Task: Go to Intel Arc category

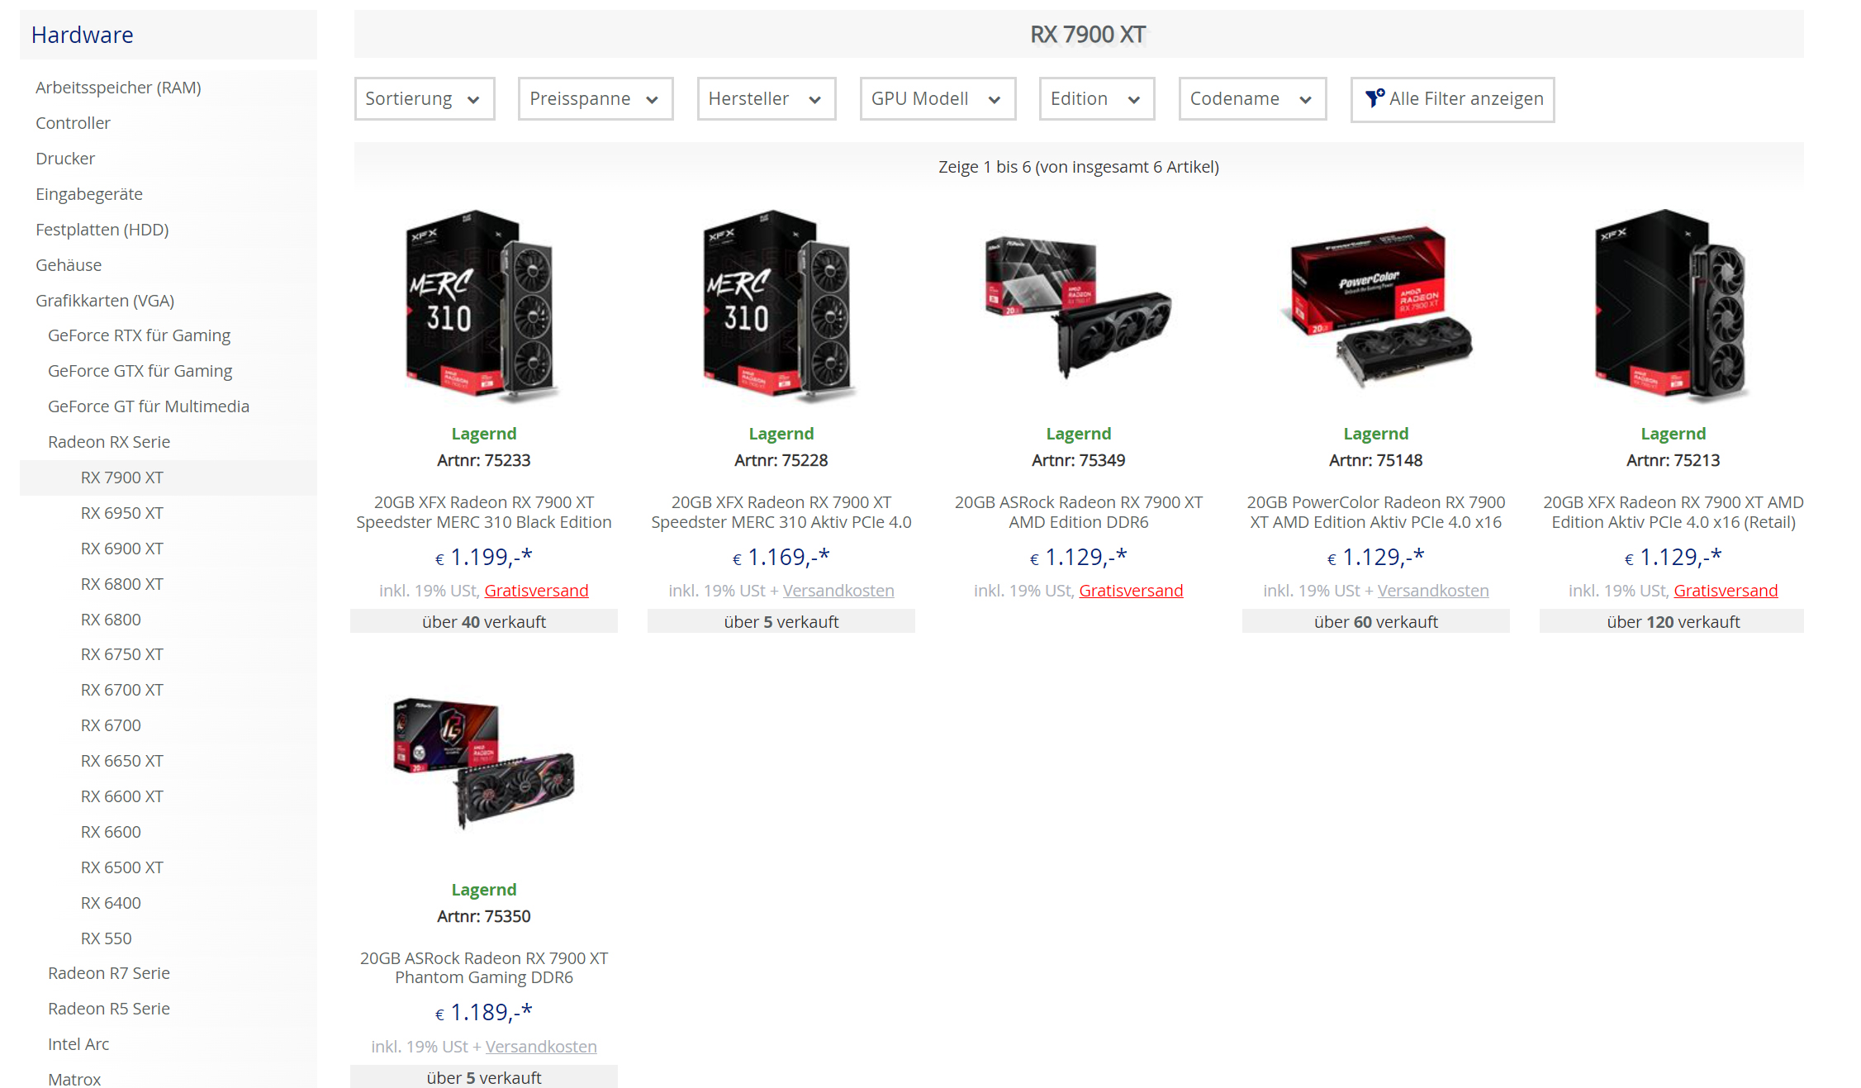Action: point(78,1044)
